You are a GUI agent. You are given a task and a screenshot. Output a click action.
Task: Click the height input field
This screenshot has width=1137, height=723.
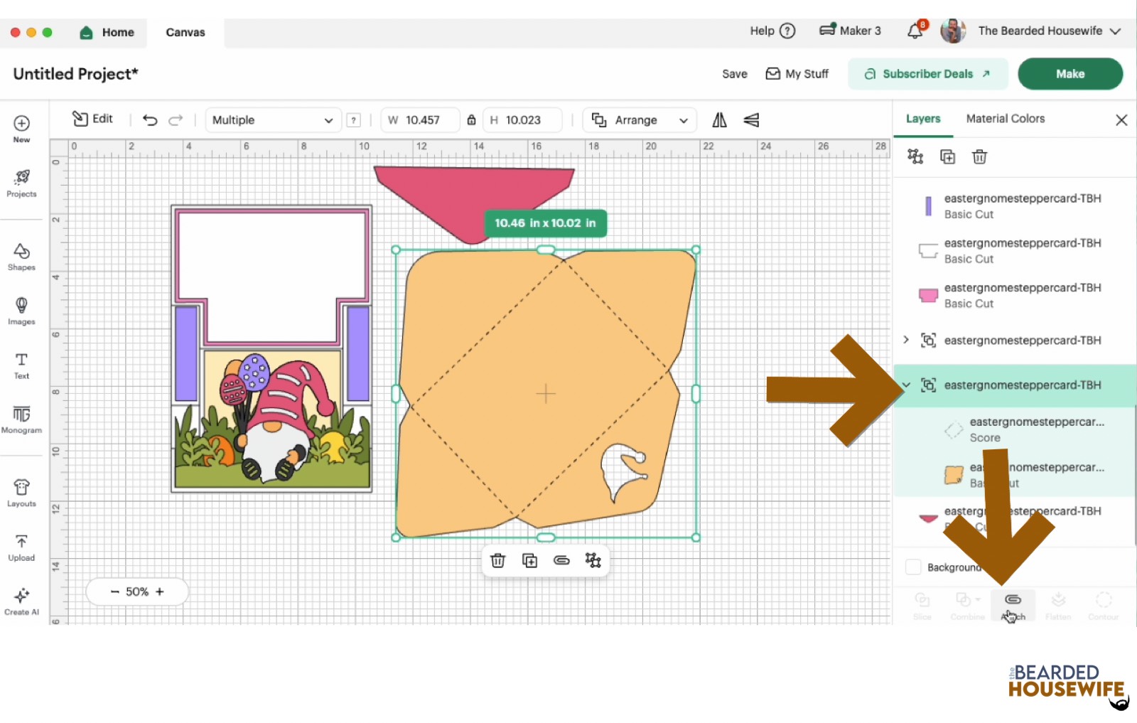coord(522,120)
